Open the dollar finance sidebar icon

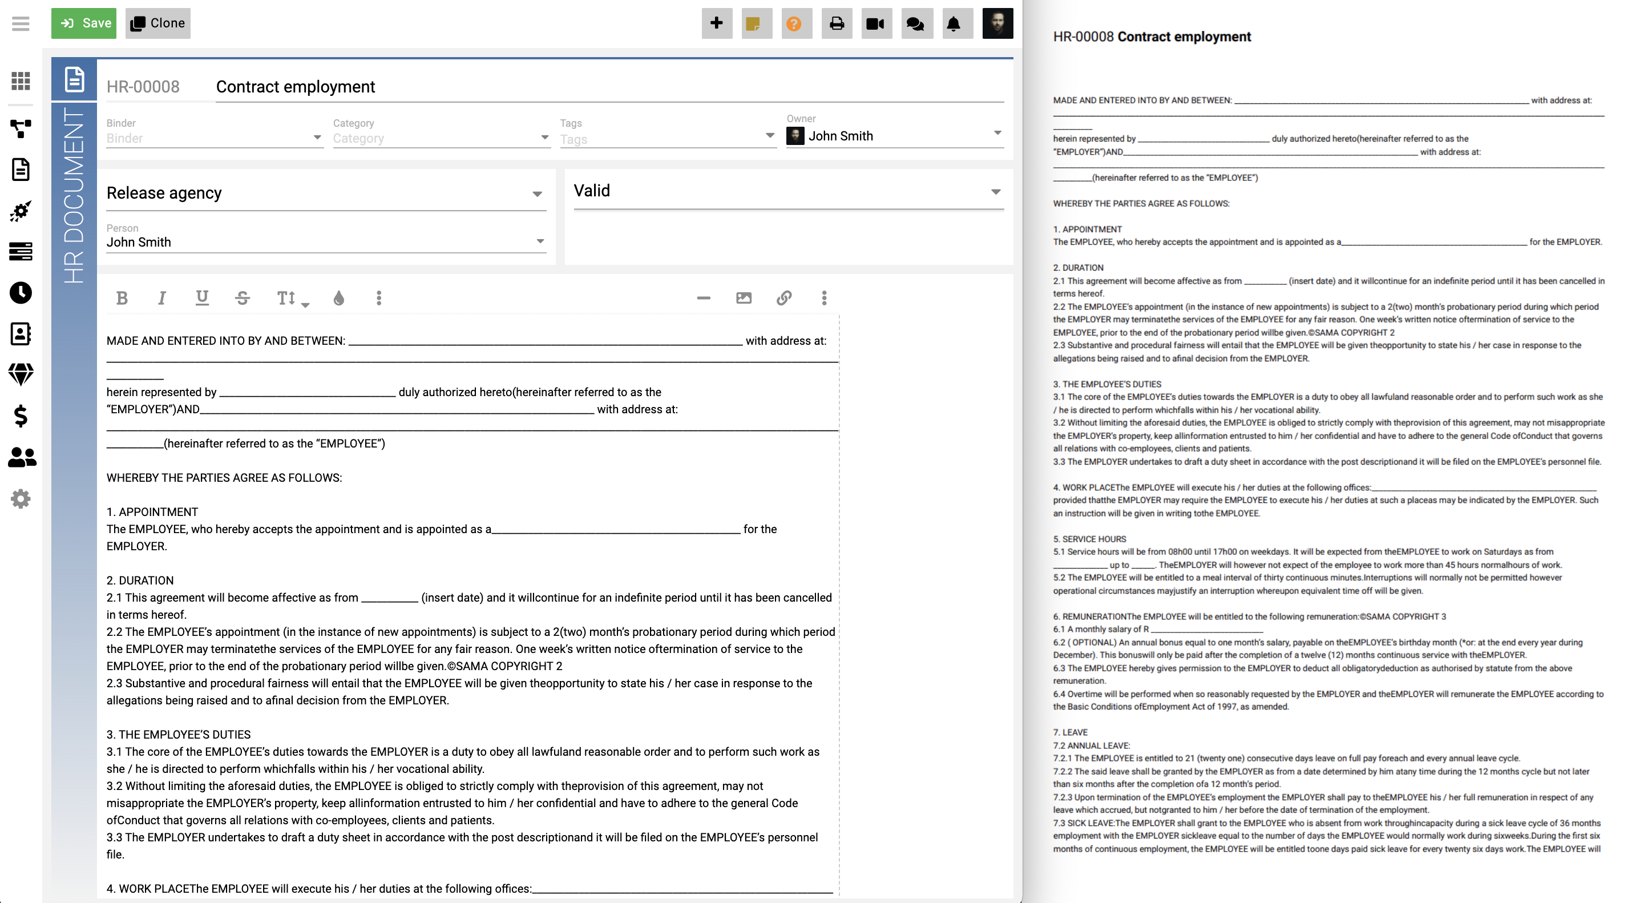tap(21, 416)
